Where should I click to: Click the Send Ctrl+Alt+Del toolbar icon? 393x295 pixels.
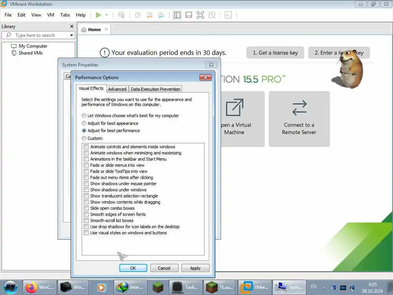121,15
